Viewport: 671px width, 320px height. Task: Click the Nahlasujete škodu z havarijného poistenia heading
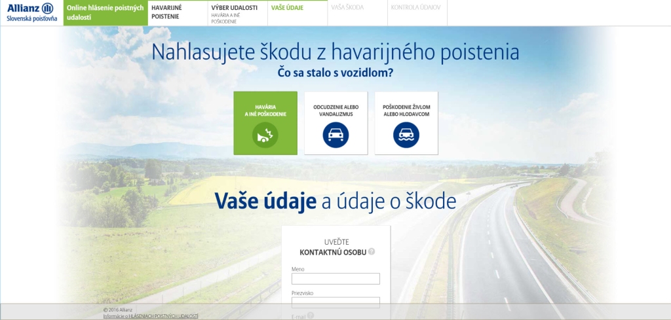coord(335,52)
